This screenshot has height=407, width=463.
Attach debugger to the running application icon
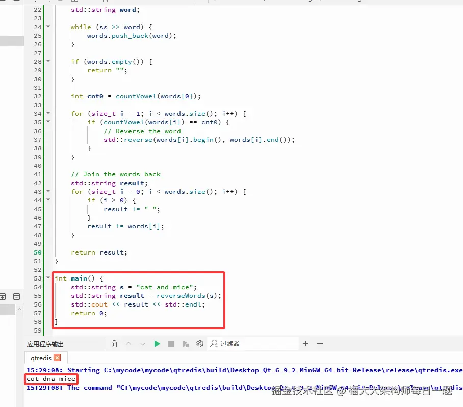(186, 344)
